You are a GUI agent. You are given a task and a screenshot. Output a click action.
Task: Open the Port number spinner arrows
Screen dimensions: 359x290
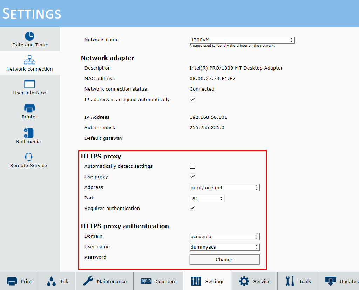point(221,199)
